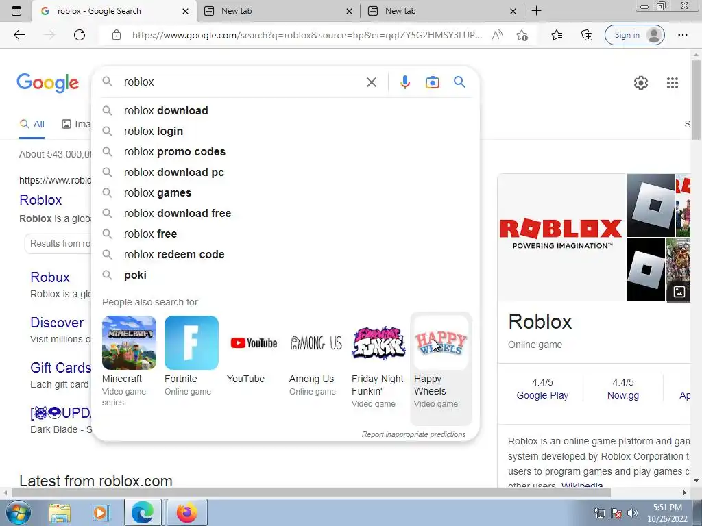Start voice search with microphone icon
Viewport: 702px width, 526px height.
click(x=405, y=82)
